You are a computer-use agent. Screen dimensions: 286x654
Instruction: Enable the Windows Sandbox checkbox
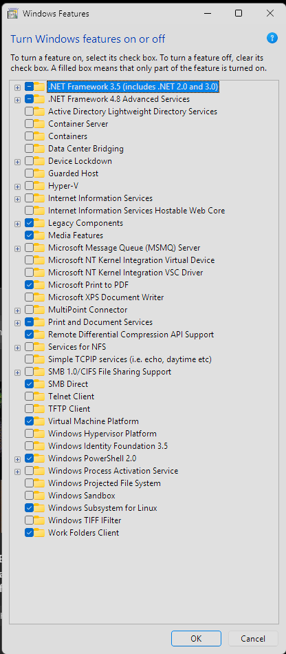pos(29,496)
